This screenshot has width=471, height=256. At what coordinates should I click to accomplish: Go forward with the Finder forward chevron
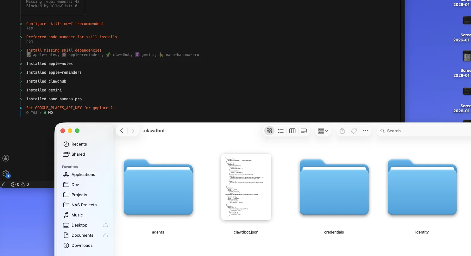133,131
